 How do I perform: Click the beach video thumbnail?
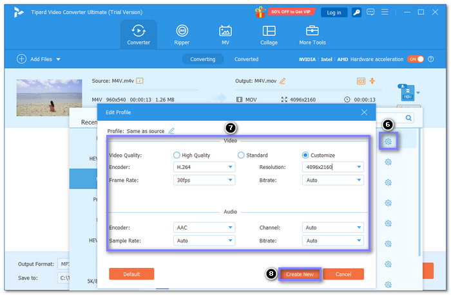tap(49, 98)
